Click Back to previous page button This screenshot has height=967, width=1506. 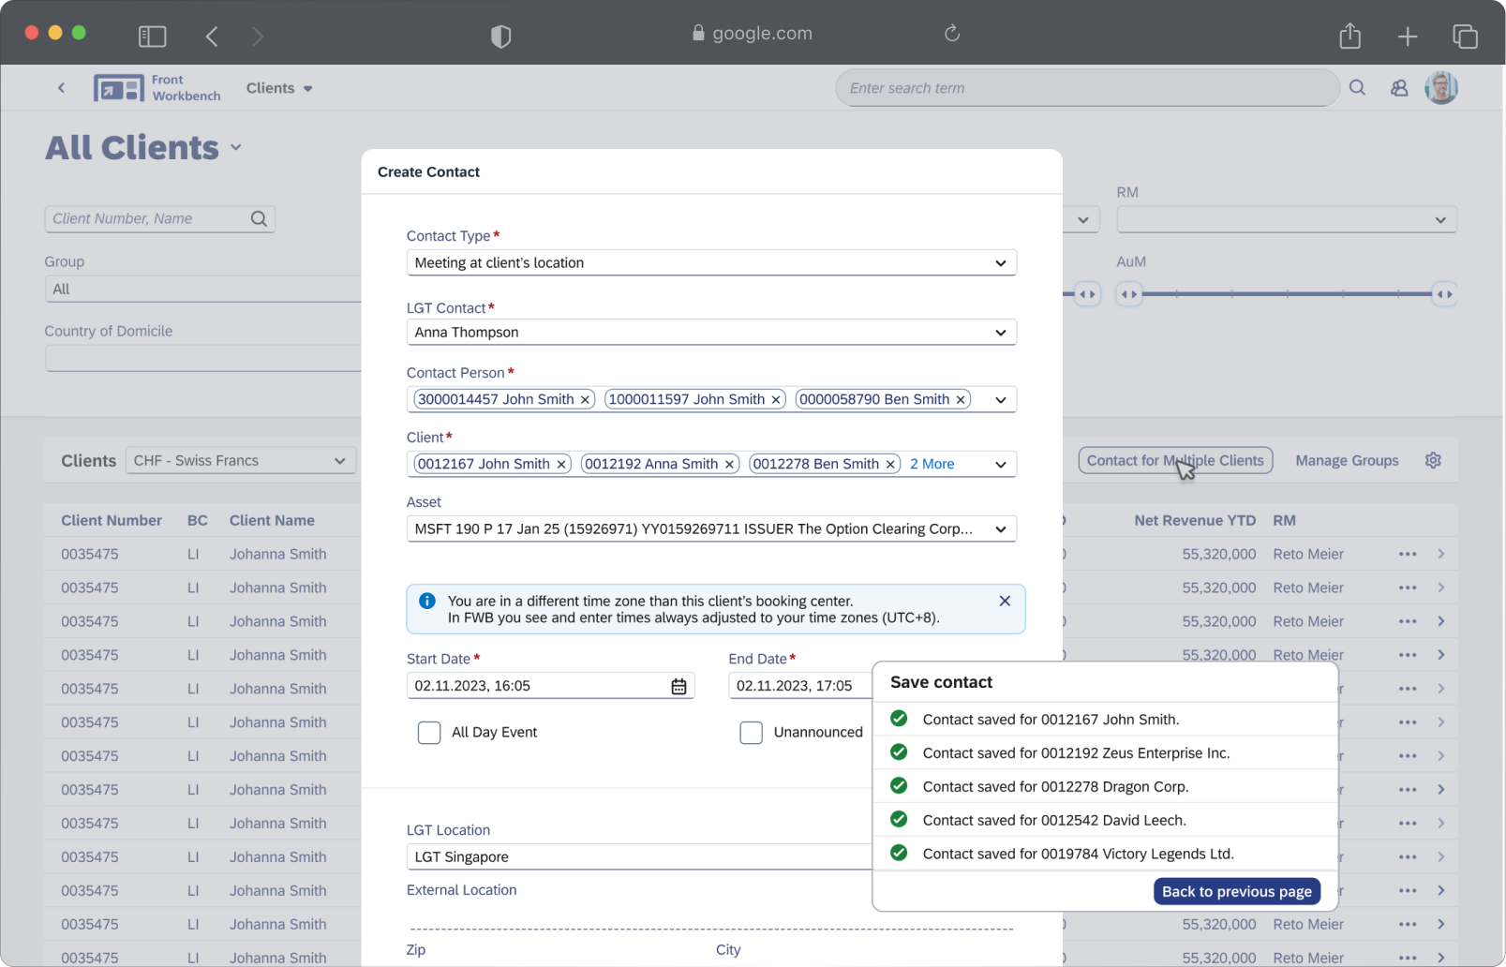(1236, 892)
